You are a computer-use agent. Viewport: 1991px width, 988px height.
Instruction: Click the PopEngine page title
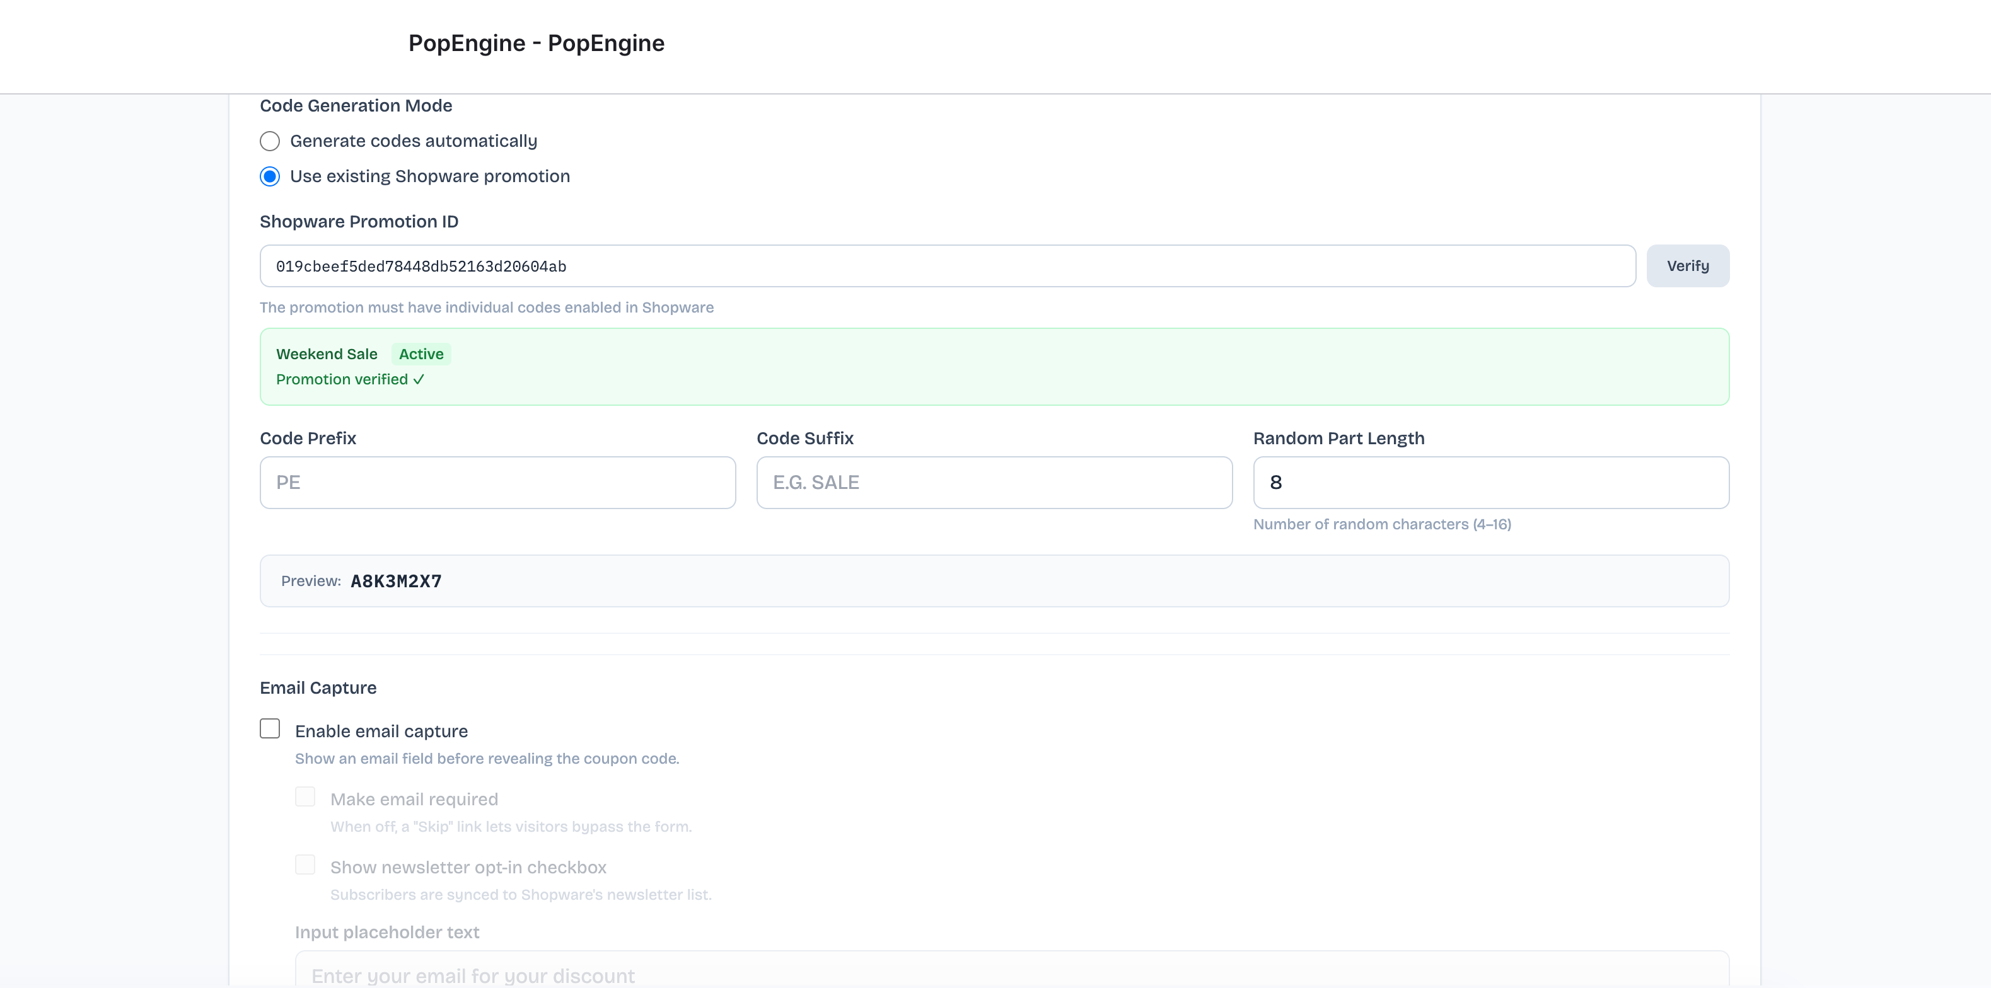536,43
